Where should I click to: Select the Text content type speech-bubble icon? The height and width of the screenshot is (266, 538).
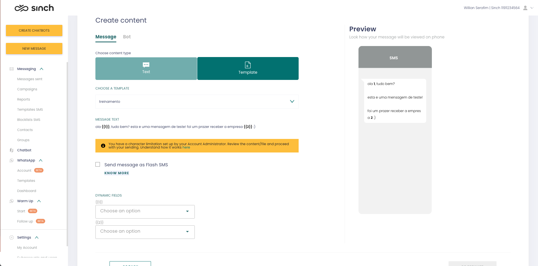pyautogui.click(x=146, y=65)
